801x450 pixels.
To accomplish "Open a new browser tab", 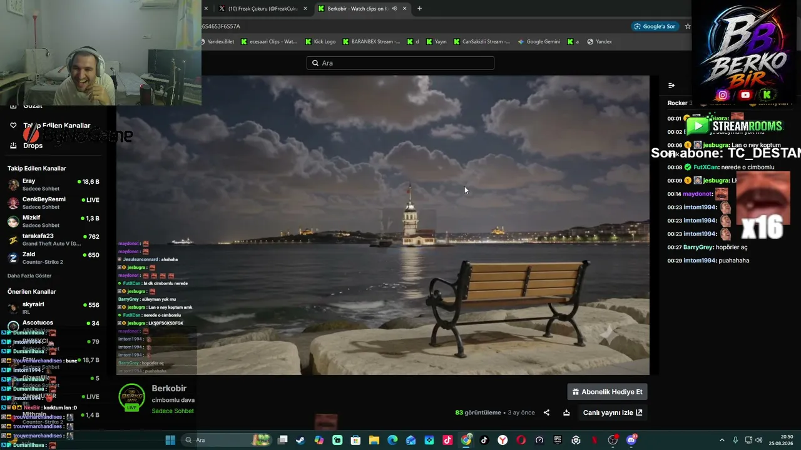I will 419,9.
